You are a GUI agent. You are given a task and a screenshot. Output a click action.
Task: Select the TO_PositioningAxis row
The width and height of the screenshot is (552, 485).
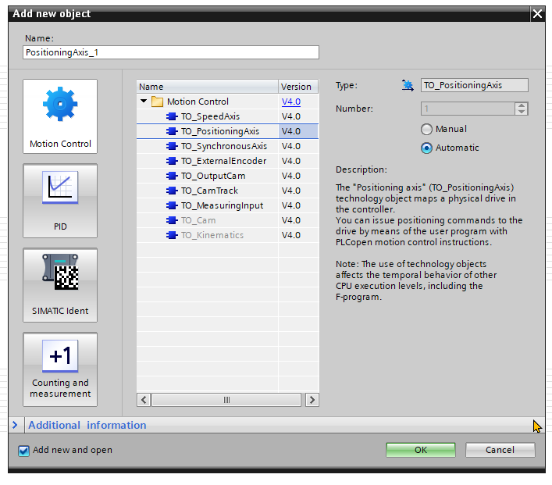227,131
